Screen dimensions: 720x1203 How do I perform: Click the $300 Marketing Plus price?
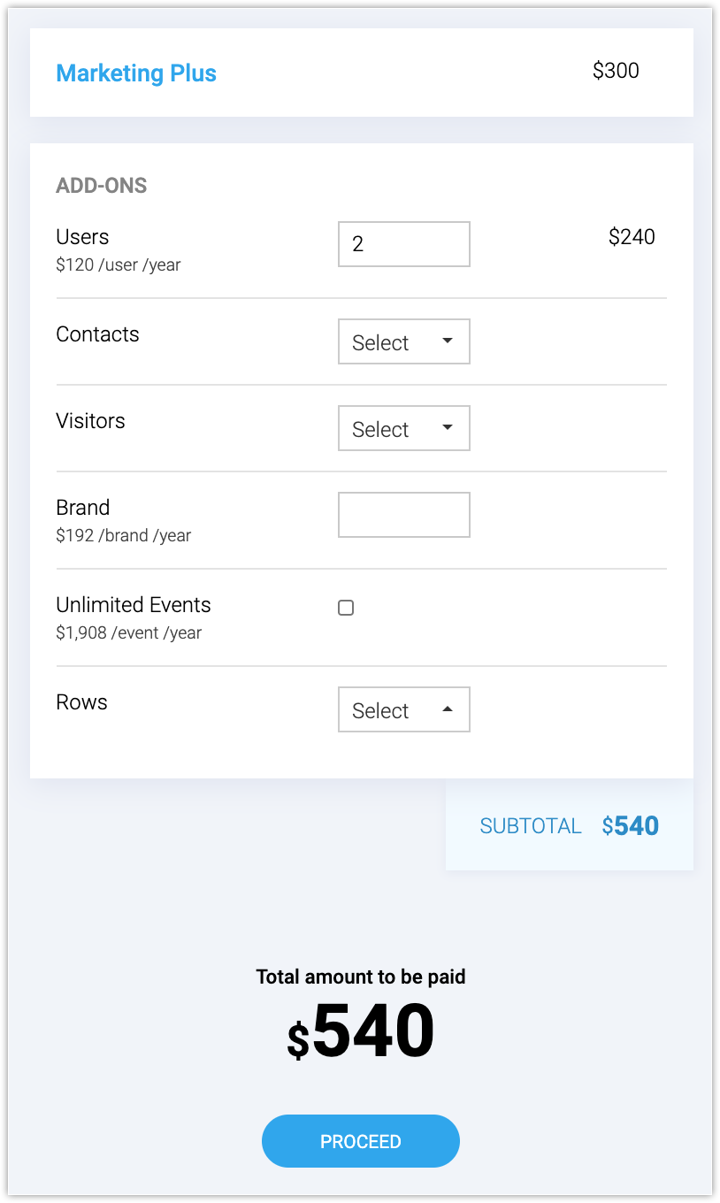point(616,71)
